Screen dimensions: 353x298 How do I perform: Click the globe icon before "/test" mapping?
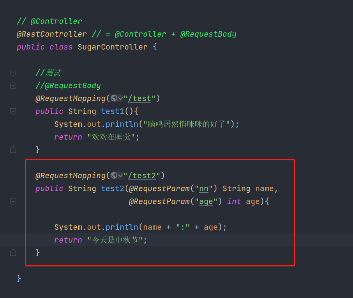point(114,98)
